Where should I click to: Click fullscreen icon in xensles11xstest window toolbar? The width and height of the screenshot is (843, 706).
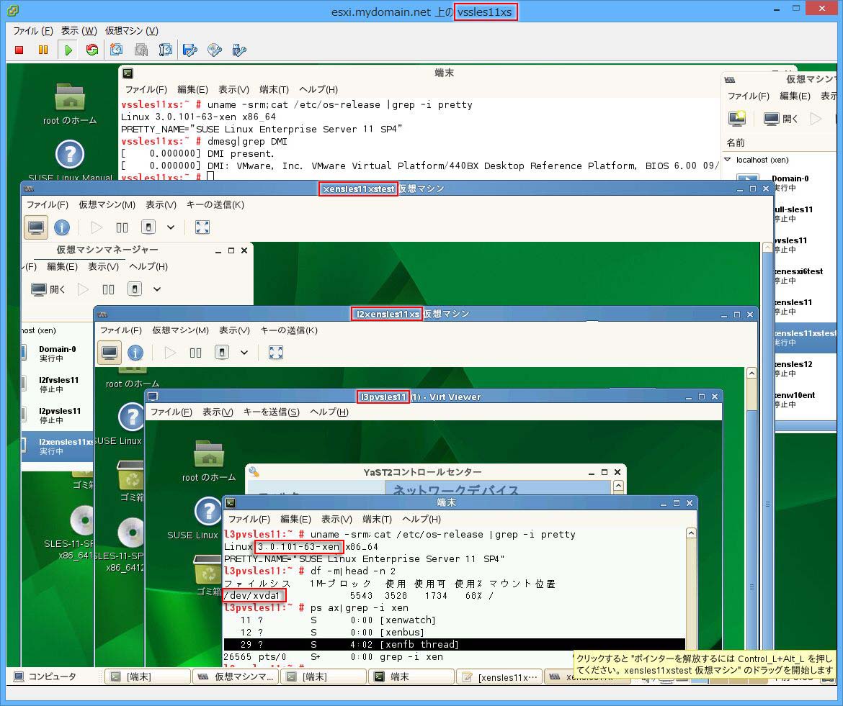[x=202, y=227]
